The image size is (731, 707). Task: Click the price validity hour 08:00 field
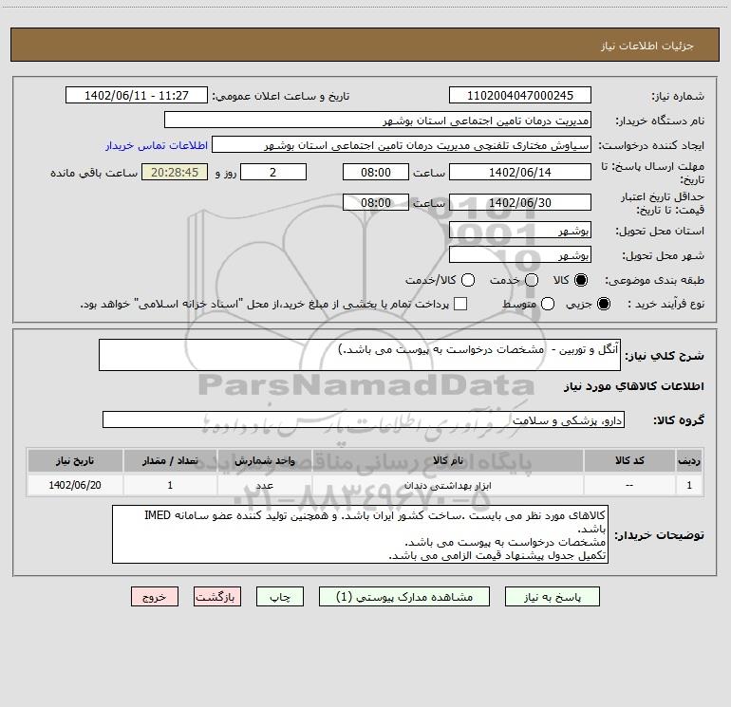click(376, 202)
